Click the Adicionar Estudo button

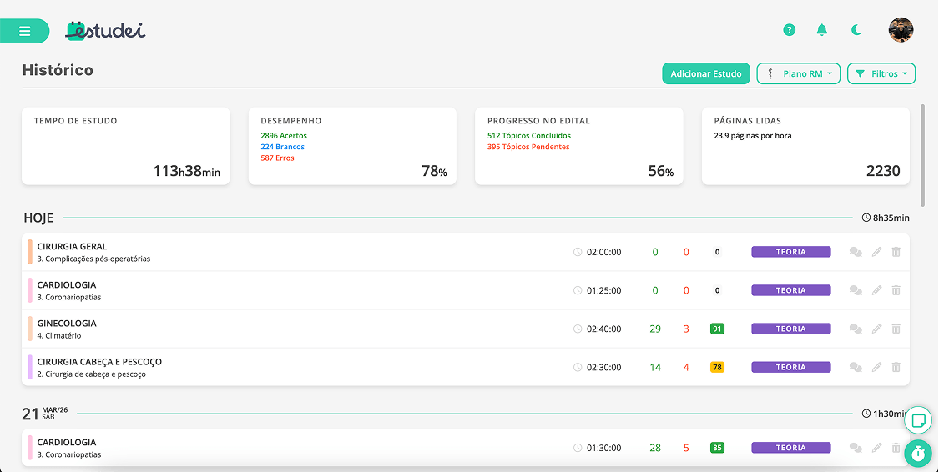(x=706, y=73)
